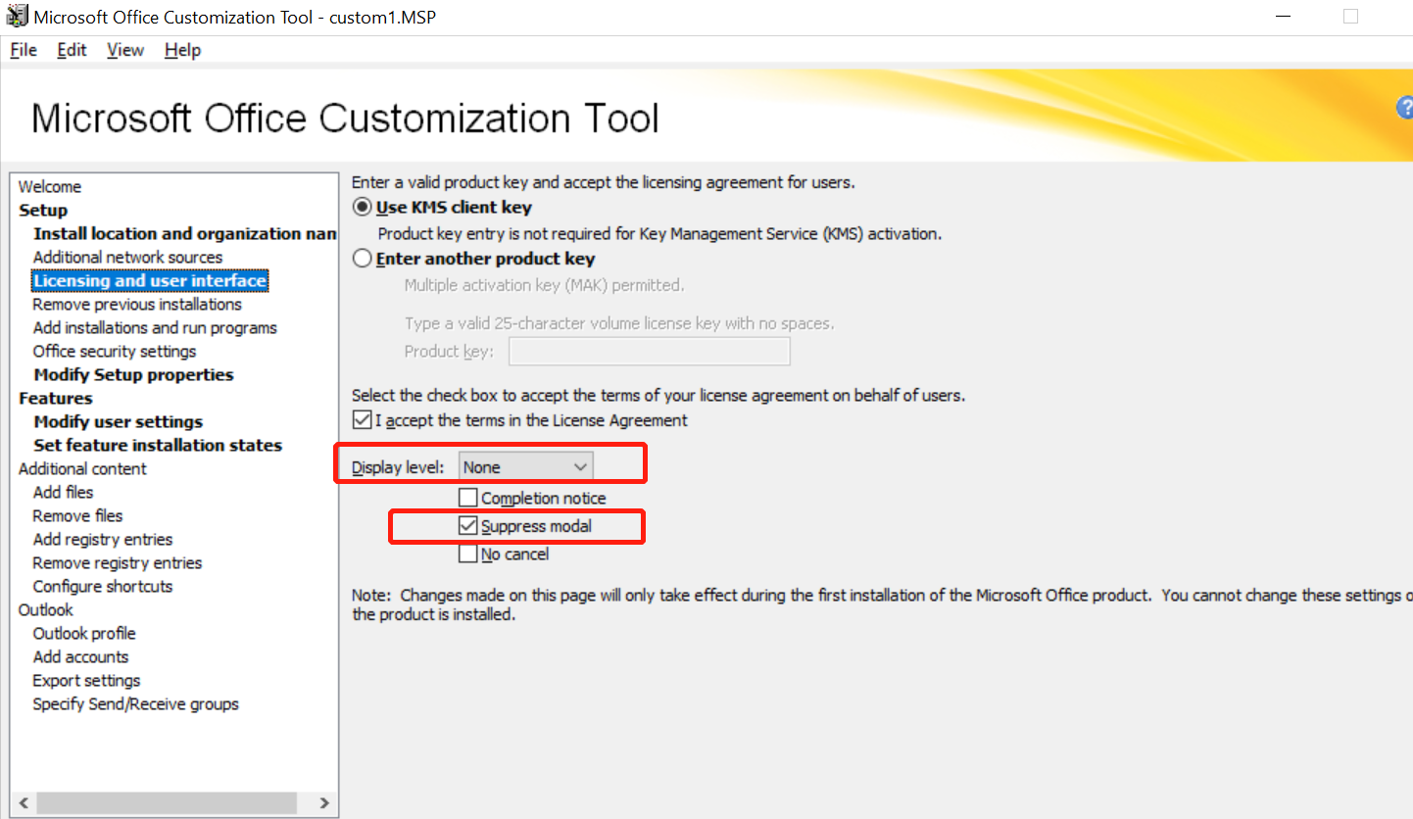Click the navigation pane right scroll arrow

pos(324,803)
